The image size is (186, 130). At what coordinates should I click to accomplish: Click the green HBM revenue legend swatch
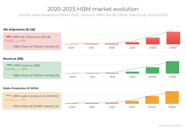[9, 66]
